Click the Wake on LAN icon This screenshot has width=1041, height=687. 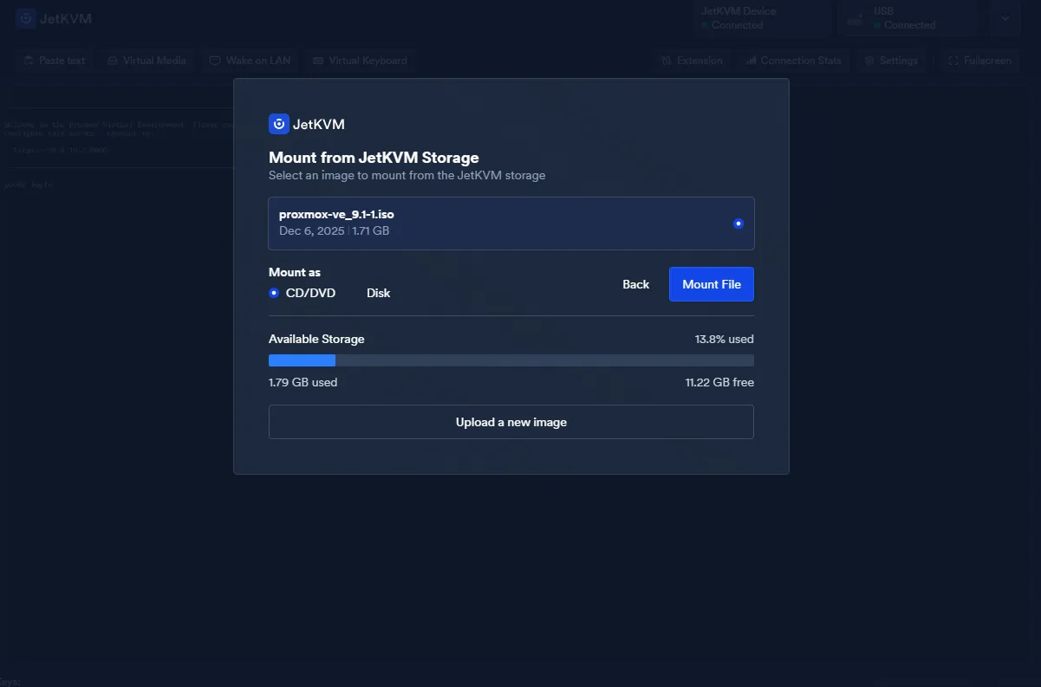pos(215,61)
